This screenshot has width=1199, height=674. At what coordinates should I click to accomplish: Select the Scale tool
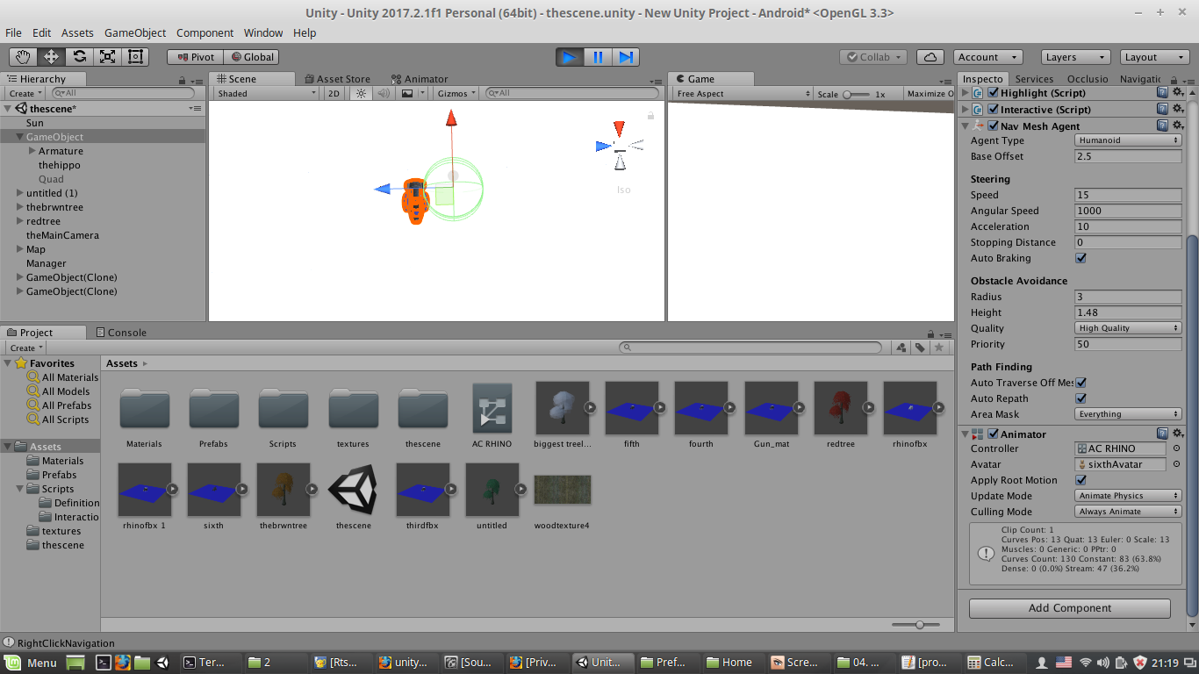(x=107, y=57)
